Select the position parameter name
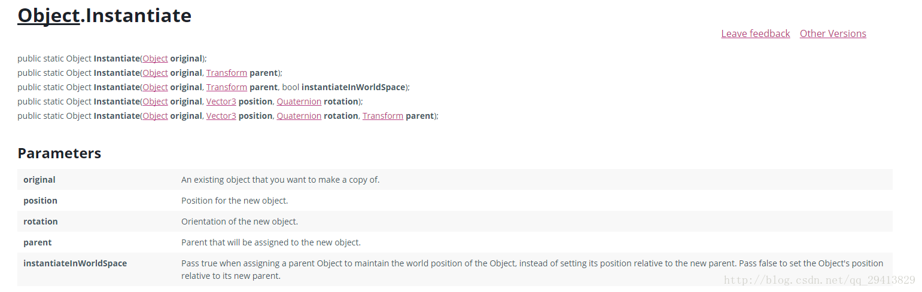 [x=41, y=201]
